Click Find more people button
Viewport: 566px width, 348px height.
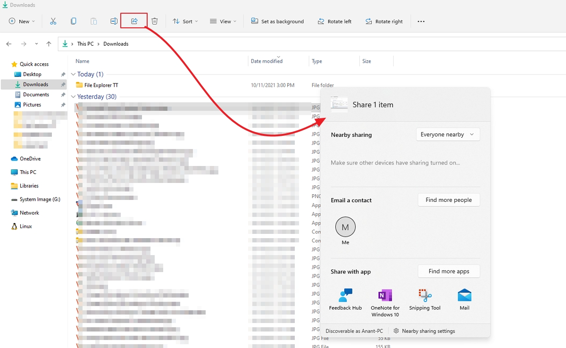point(449,200)
